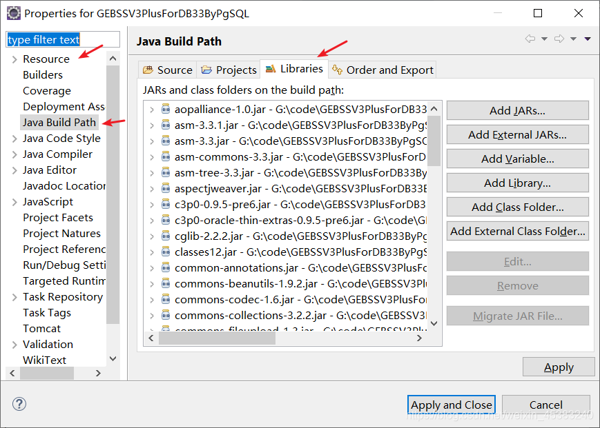Select Project Natures in the tree
This screenshot has height=428, width=600.
pyautogui.click(x=62, y=234)
